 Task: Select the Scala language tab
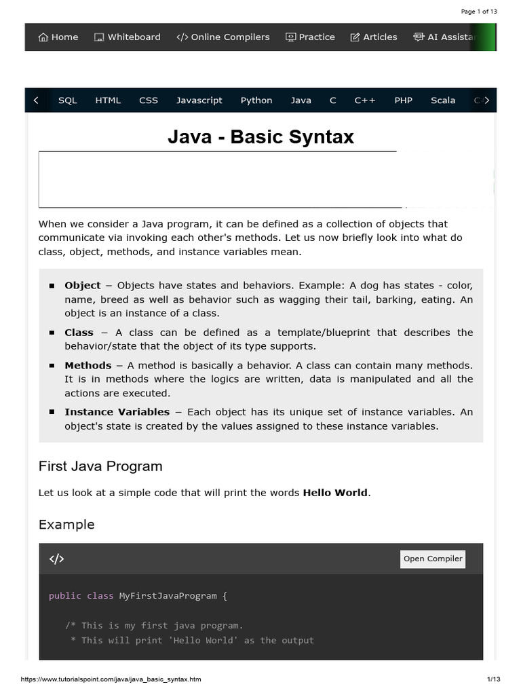tap(443, 100)
